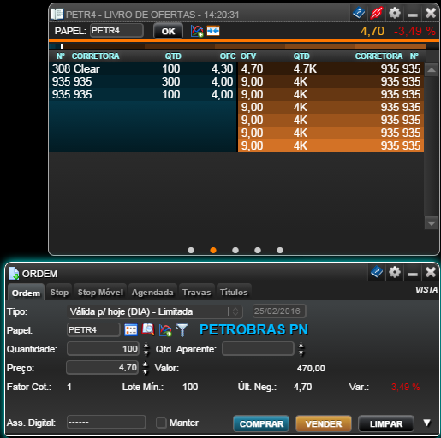Open the Títulos tab
The height and width of the screenshot is (438, 441).
click(x=234, y=292)
